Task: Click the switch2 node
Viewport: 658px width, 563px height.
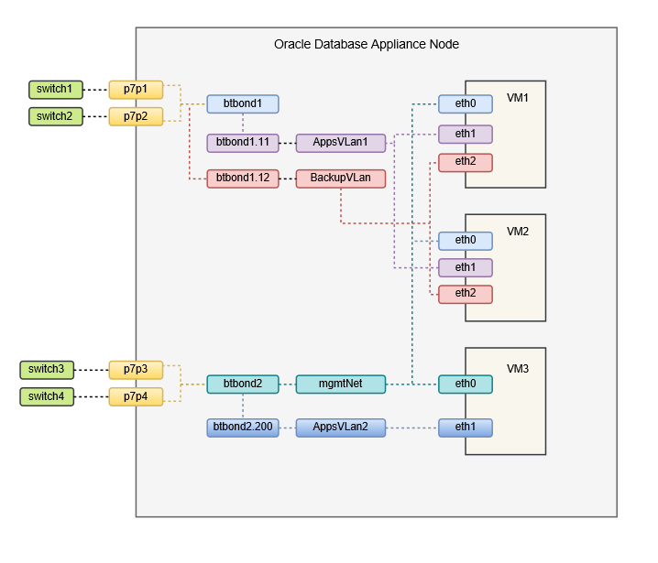Action: pyautogui.click(x=55, y=116)
